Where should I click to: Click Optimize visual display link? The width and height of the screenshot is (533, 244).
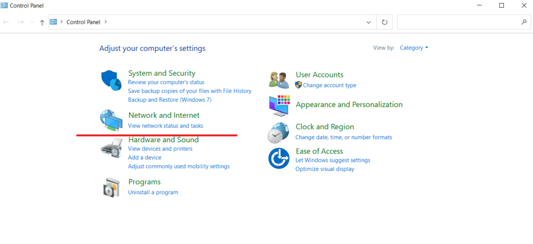coord(325,169)
